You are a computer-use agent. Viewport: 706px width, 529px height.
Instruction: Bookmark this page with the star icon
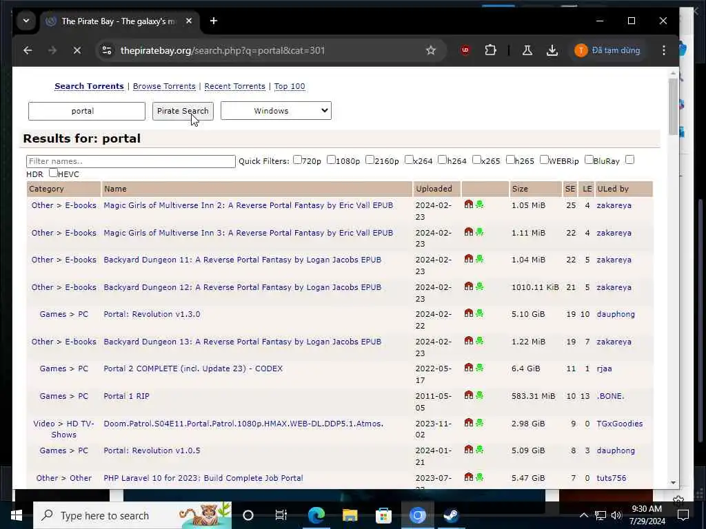click(x=431, y=50)
